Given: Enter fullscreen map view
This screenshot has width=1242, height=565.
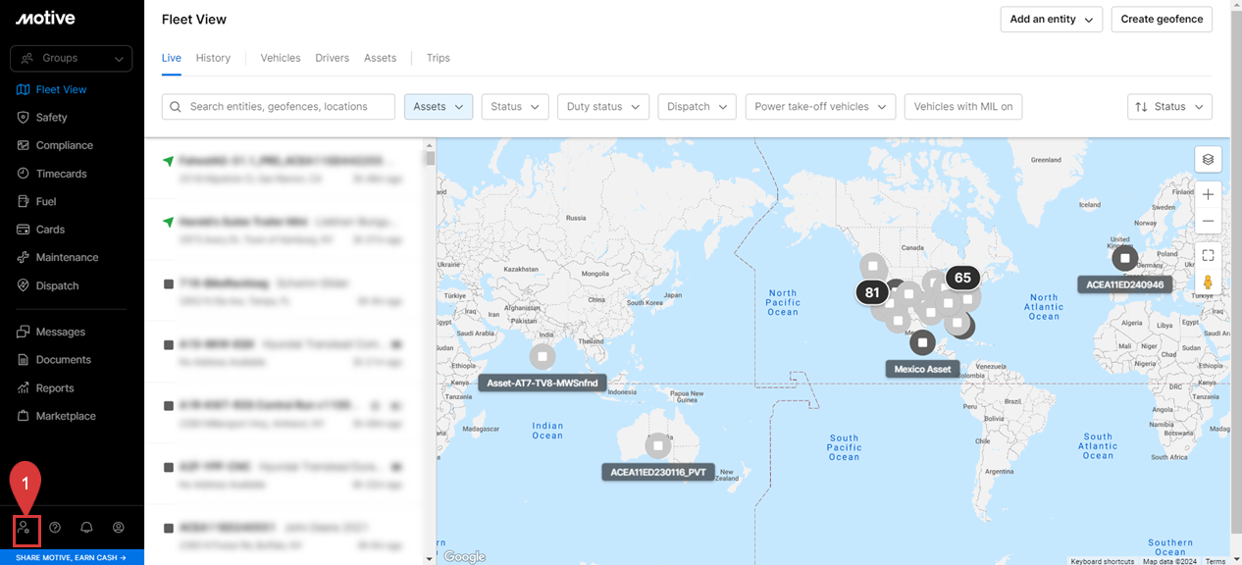Looking at the screenshot, I should 1208,255.
